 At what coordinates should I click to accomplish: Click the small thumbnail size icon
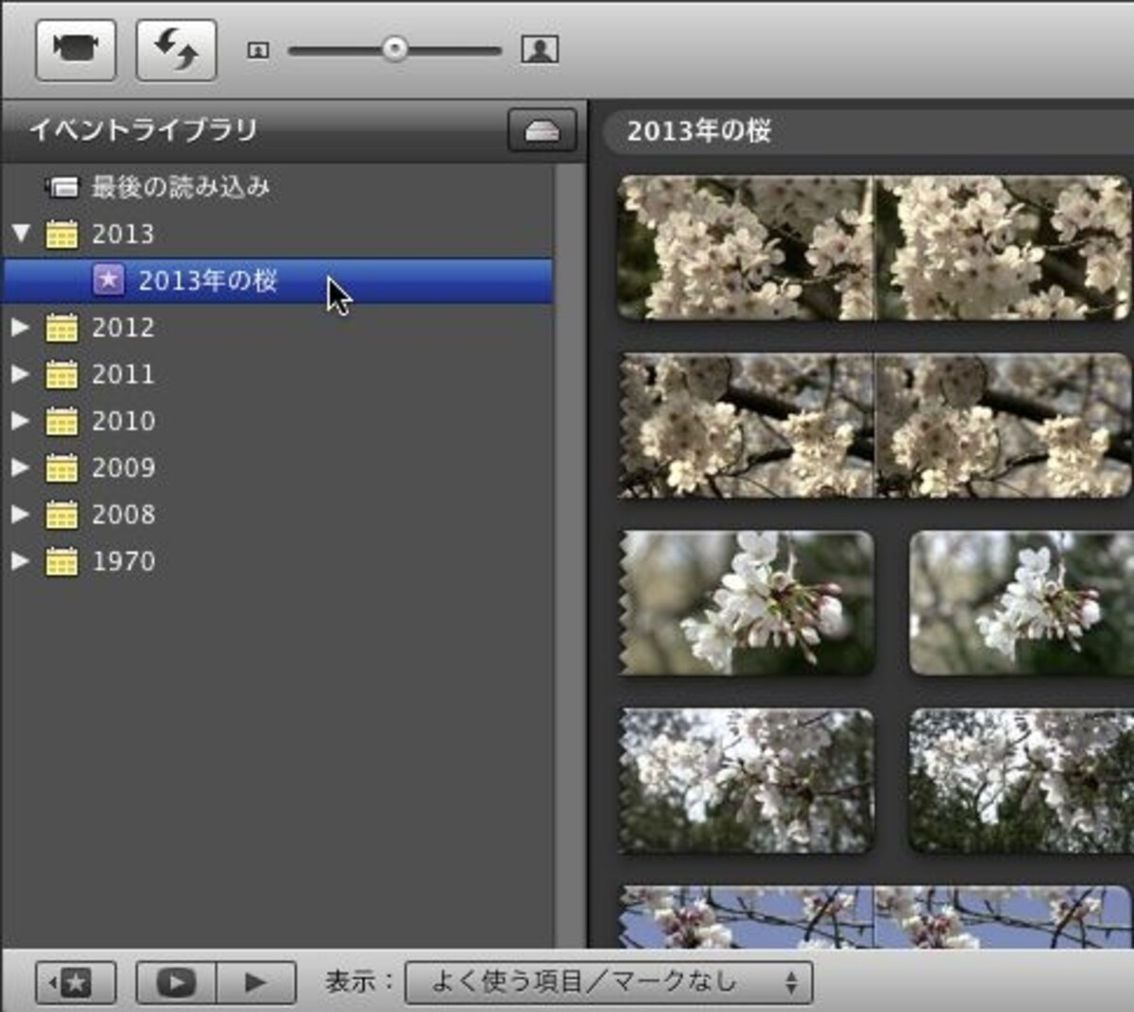click(258, 51)
